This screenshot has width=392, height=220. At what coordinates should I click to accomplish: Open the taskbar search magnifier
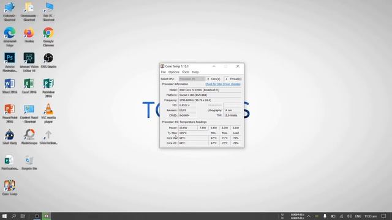13,216
